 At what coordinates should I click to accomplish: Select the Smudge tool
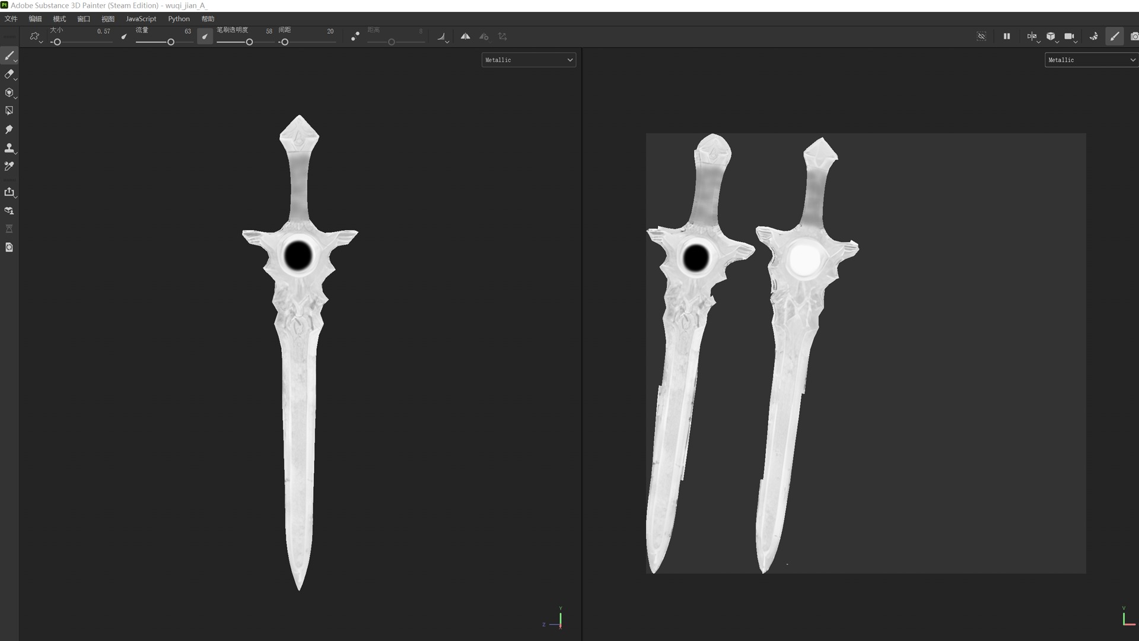click(x=9, y=129)
